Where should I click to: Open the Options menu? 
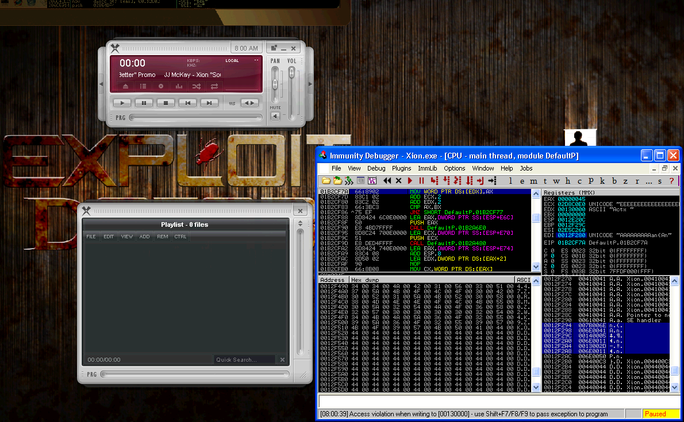(x=455, y=168)
